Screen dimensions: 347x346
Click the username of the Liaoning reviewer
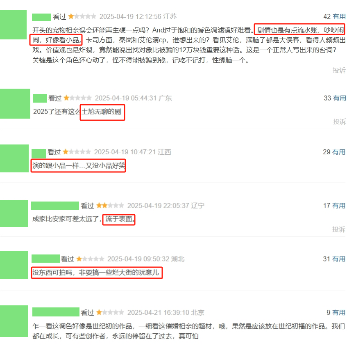[55, 206]
